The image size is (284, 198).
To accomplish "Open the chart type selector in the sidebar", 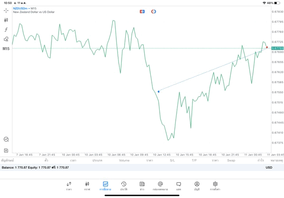I will pyautogui.click(x=6, y=20).
